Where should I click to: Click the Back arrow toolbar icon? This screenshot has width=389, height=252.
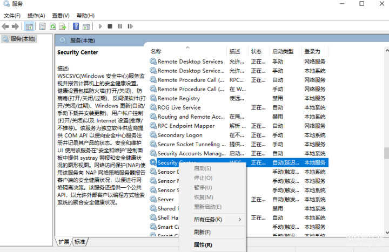(x=5, y=26)
